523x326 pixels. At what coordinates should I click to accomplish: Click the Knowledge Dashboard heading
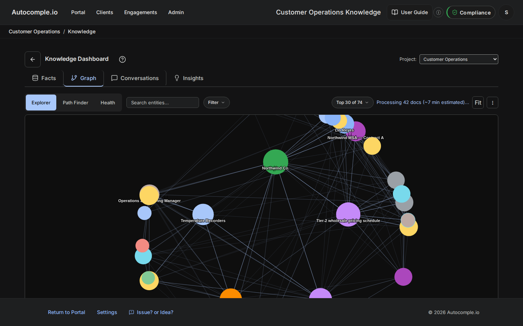77,59
